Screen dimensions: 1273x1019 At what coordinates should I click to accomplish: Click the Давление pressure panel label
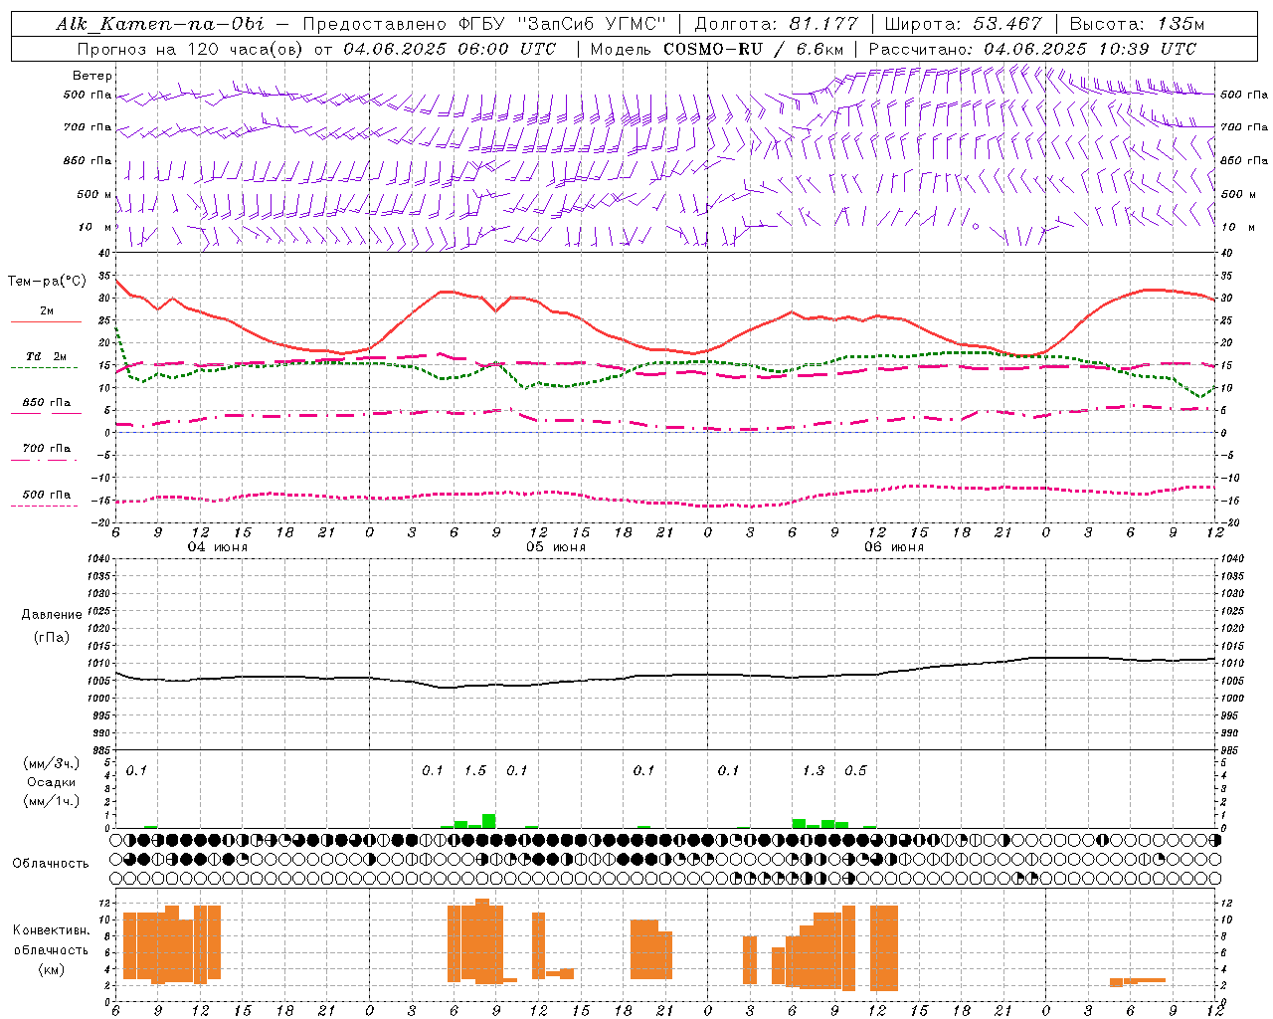(51, 615)
